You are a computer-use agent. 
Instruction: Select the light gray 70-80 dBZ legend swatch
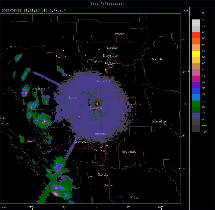coord(196,23)
